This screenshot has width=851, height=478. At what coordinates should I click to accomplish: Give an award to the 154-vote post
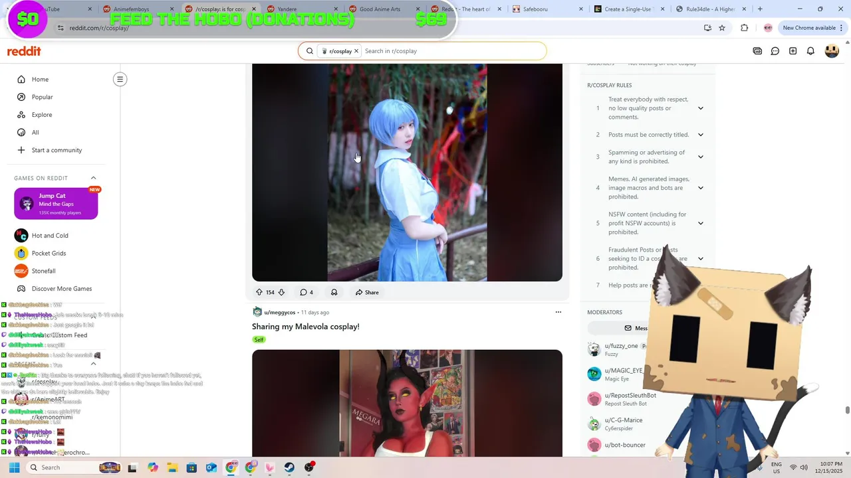pos(334,292)
